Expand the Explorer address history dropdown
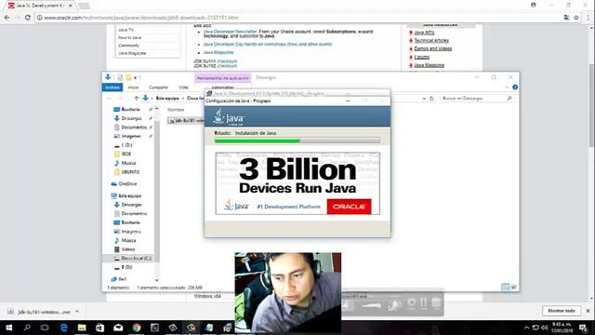Screen dimensions: 595x335 click(x=424, y=99)
